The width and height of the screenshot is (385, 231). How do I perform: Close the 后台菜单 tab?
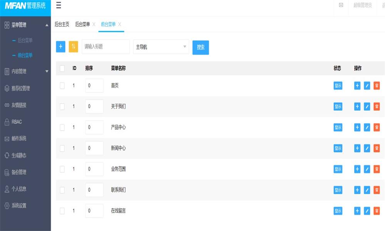pyautogui.click(x=94, y=24)
